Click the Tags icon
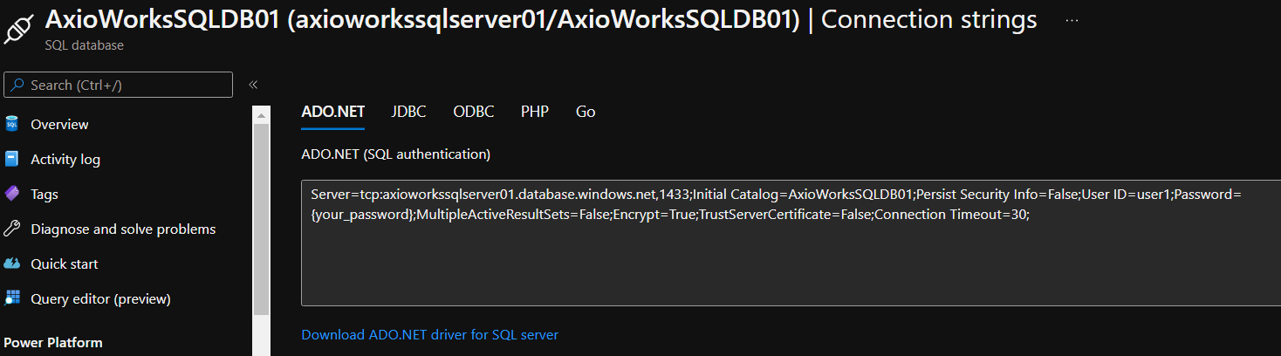Screen dimensions: 1281x356 point(11,194)
